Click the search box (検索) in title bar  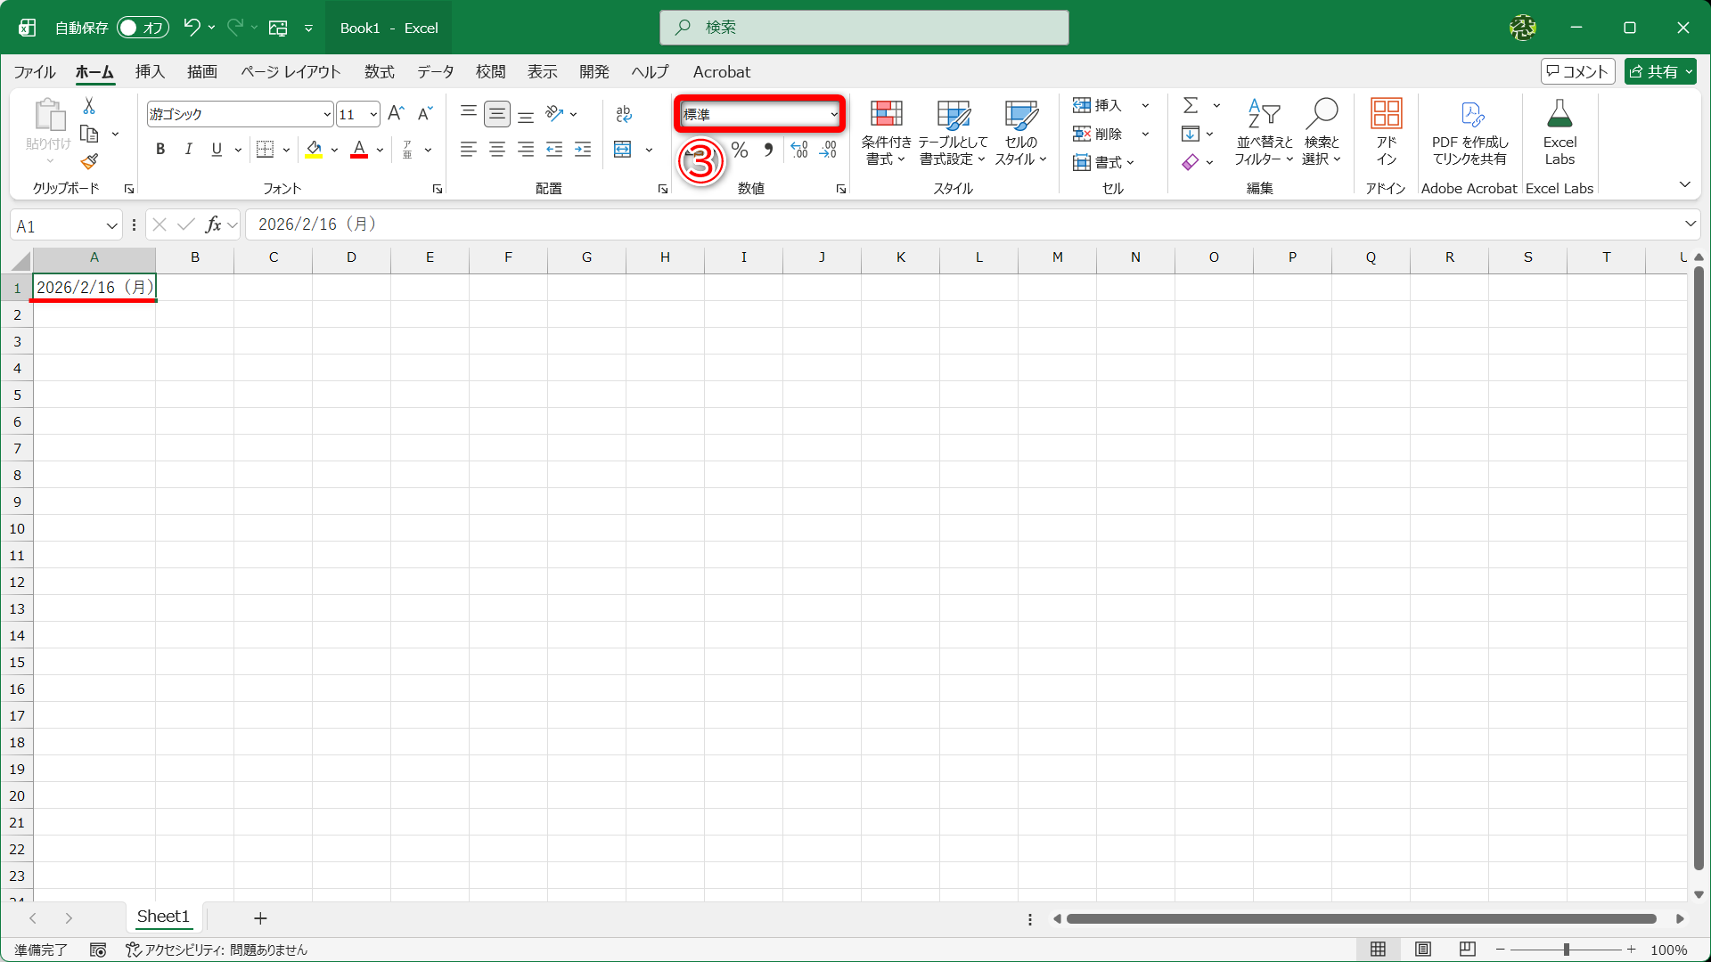coord(864,28)
